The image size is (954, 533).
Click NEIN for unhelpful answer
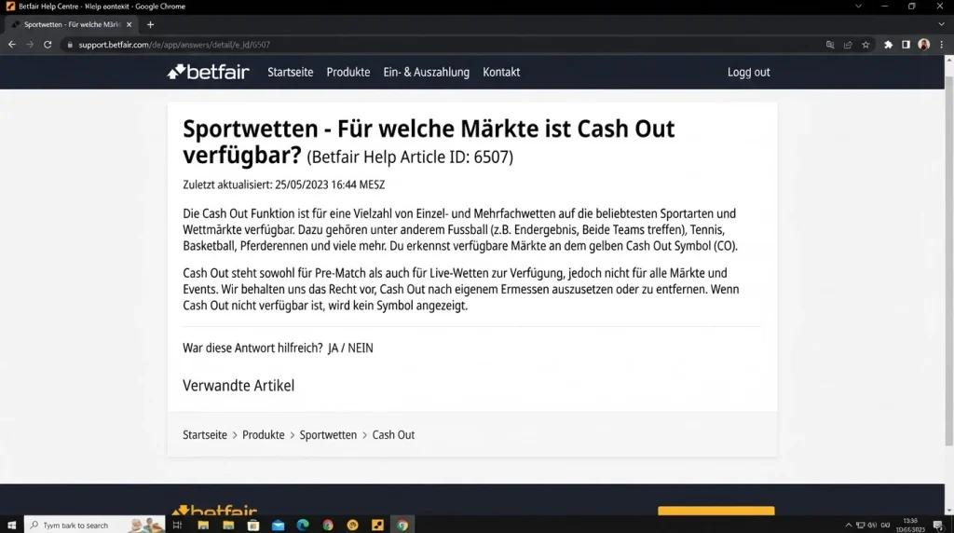[x=361, y=348]
